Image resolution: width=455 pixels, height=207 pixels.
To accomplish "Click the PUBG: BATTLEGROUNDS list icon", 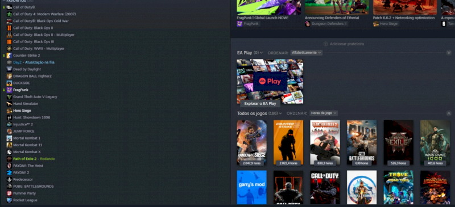I will point(9,187).
